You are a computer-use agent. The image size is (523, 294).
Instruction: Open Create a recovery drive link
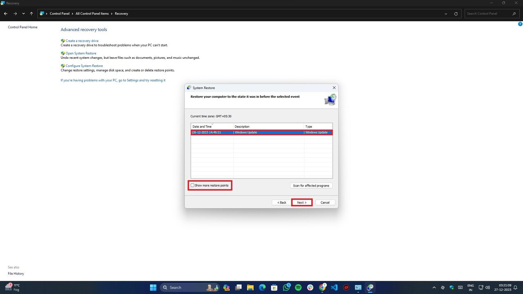click(82, 41)
